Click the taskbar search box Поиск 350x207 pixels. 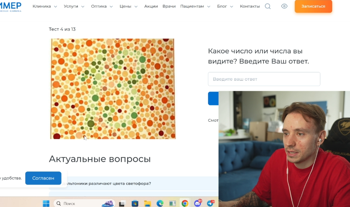pyautogui.click(x=84, y=203)
